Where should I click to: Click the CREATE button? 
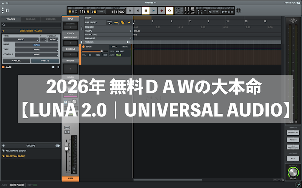tap(45, 60)
